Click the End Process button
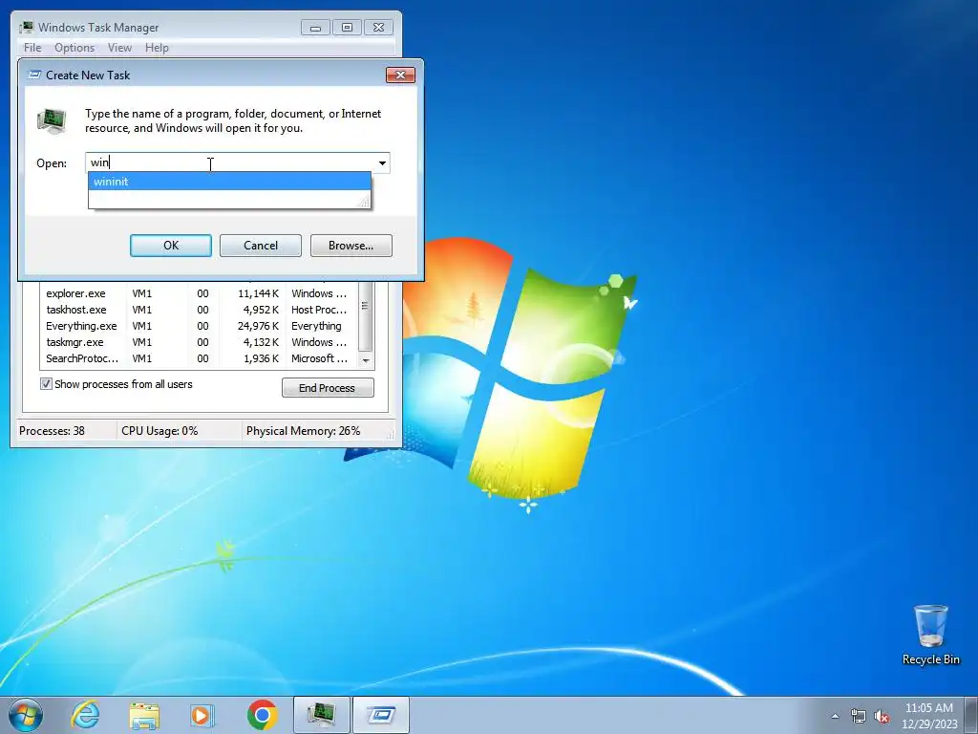 point(328,388)
